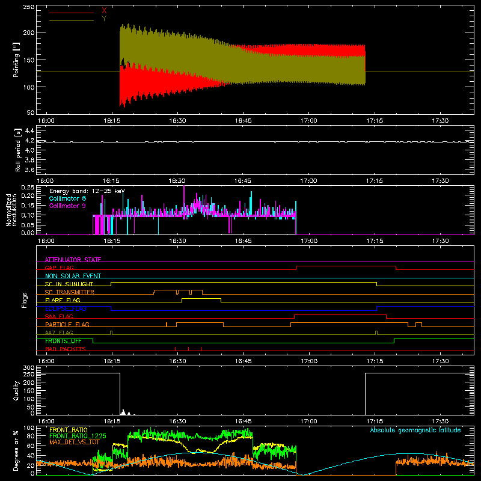Screen dimensions: 481x481
Task: Click the 'Energy band: 12-25 keV' annotation
Action: (x=87, y=191)
